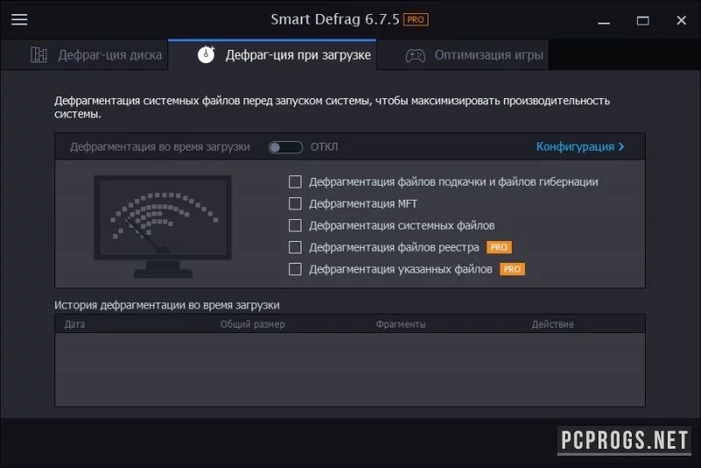Click the PRO badge beside the title
Viewport: 701px width, 468px height.
pyautogui.click(x=415, y=19)
